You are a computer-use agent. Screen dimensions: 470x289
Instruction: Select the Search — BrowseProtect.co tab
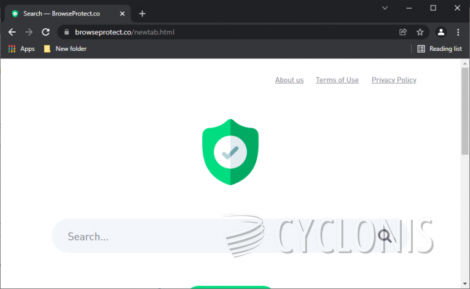coord(61,13)
